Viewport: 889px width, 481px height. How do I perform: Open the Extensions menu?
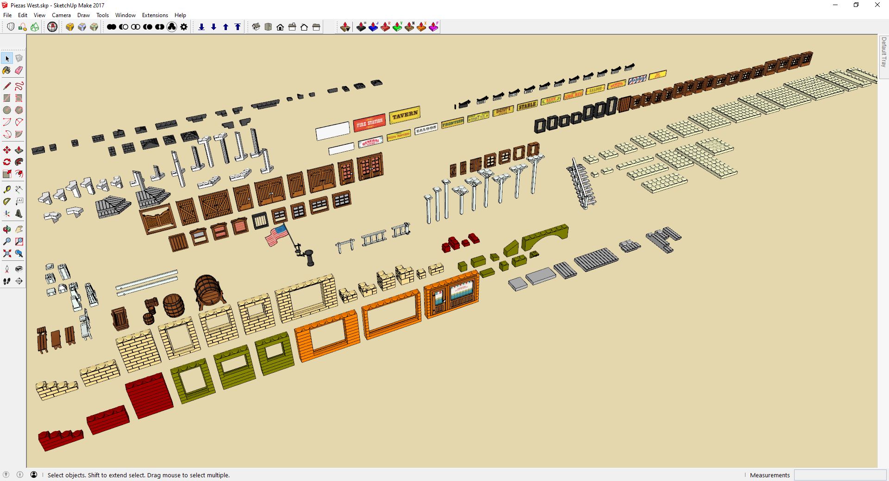(155, 15)
